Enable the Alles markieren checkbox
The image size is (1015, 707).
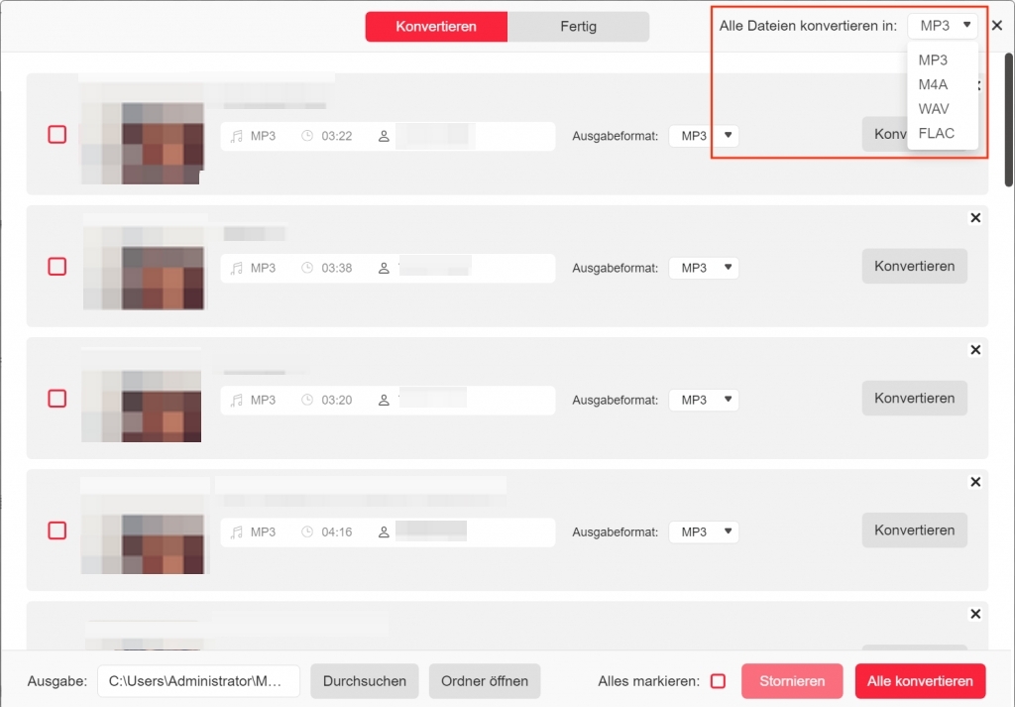(718, 681)
